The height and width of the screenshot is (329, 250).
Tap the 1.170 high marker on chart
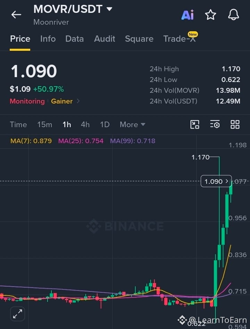click(200, 157)
